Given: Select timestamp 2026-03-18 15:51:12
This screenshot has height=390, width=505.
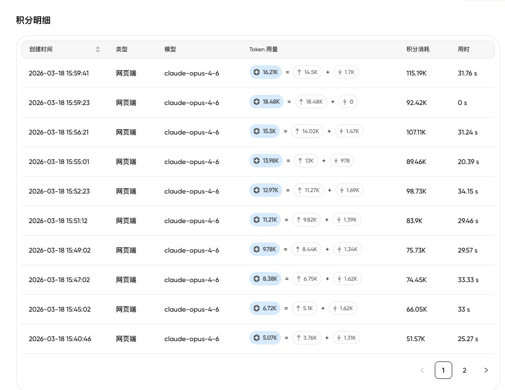Looking at the screenshot, I should point(58,221).
